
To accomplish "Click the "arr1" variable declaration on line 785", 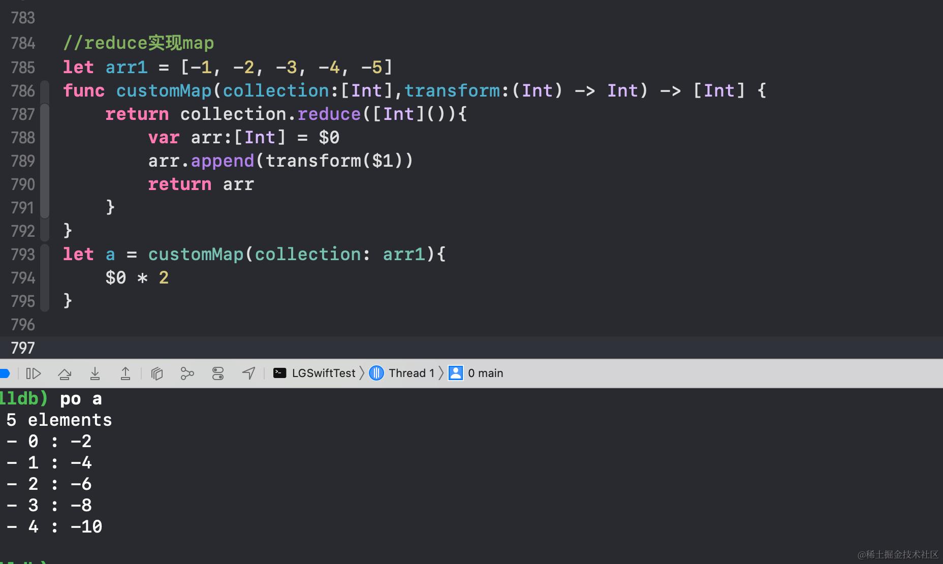I will coord(127,68).
